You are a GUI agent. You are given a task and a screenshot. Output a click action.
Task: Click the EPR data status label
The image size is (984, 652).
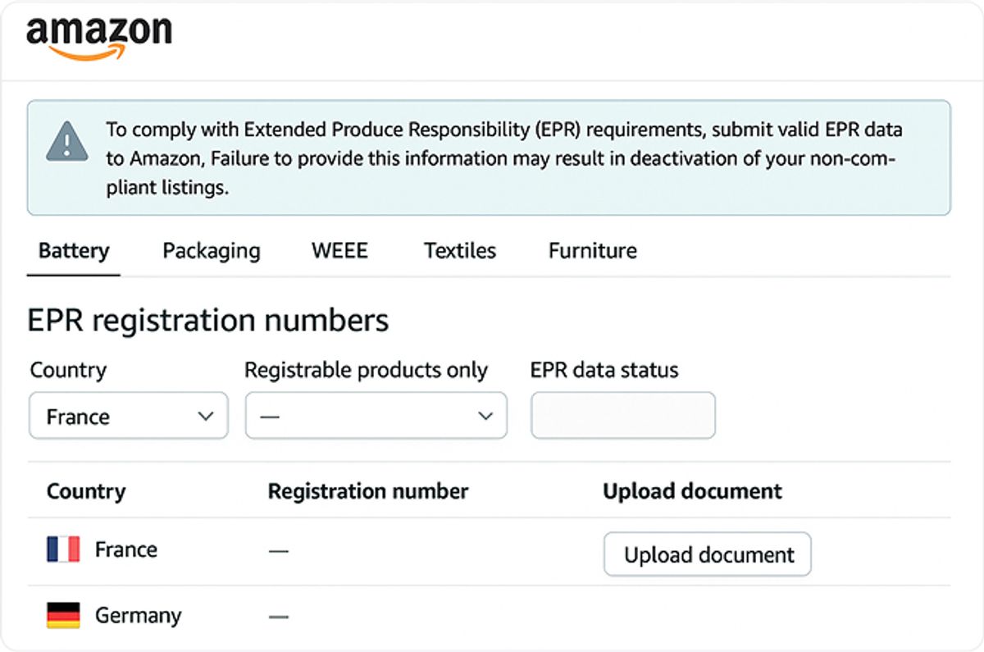605,370
